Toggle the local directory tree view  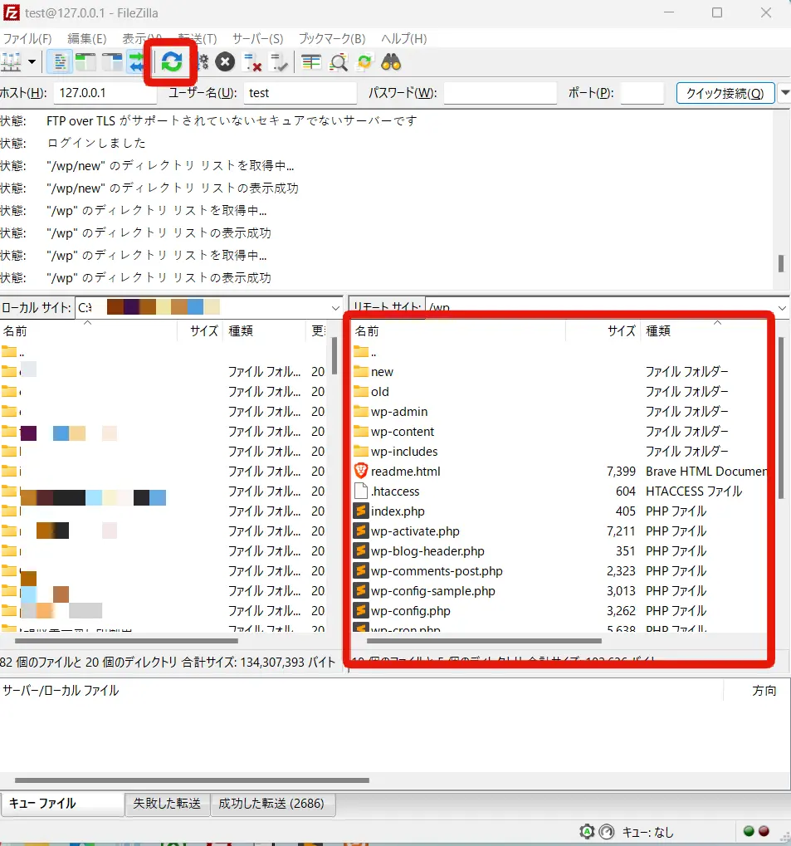point(85,61)
